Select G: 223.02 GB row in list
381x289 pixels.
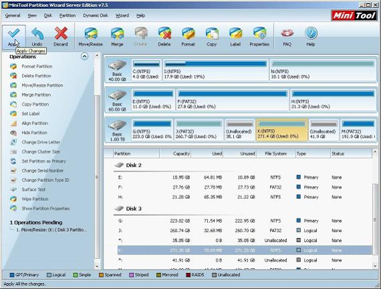click(x=245, y=221)
